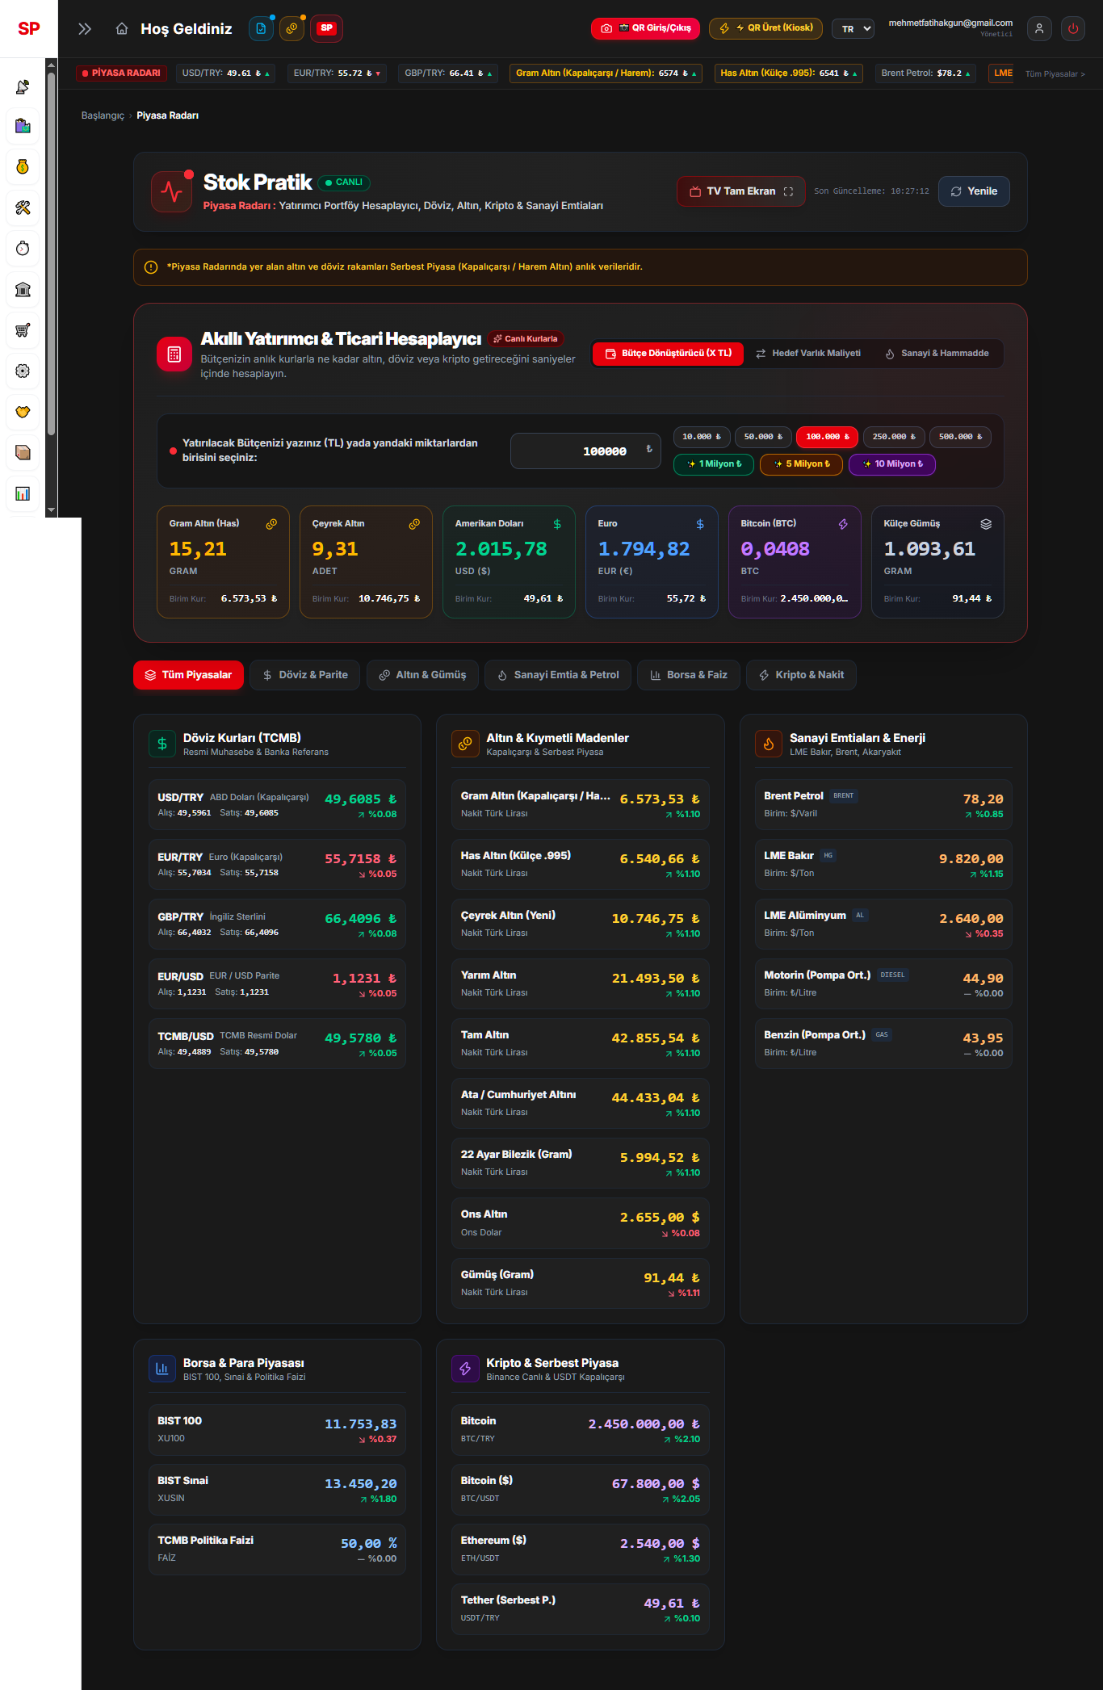Choose the 1 Milyon ₺ preset

click(714, 464)
